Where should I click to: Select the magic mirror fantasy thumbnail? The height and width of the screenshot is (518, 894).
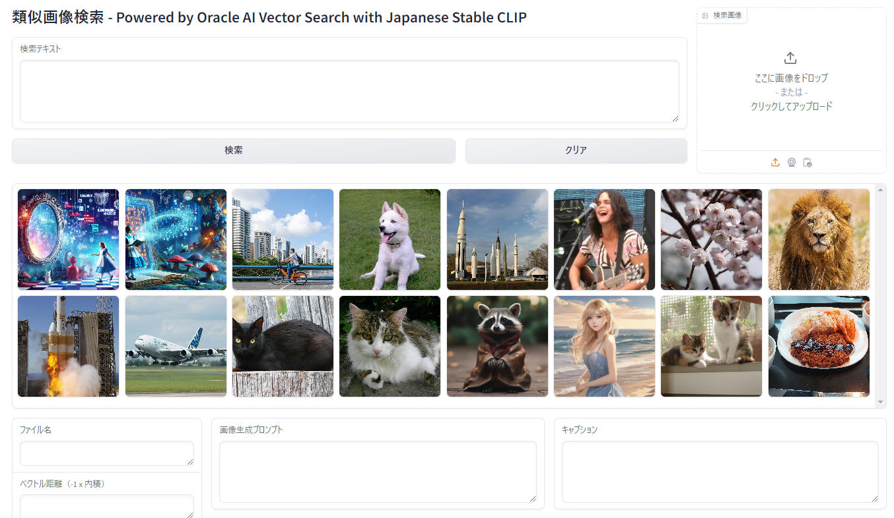tap(68, 239)
